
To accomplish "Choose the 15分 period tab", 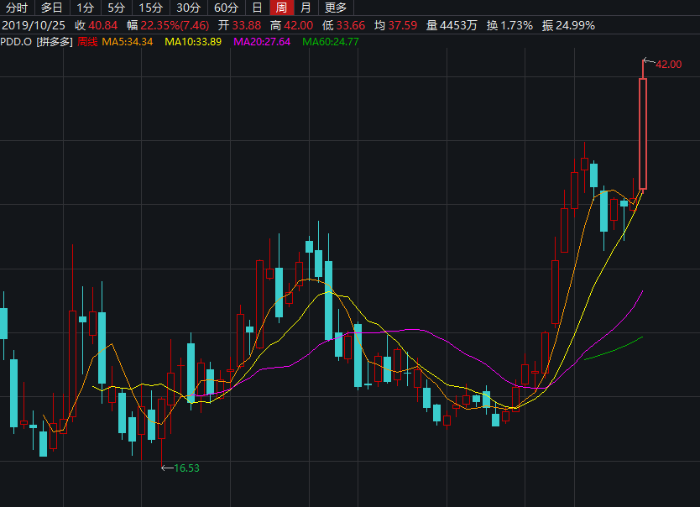I will tap(151, 8).
